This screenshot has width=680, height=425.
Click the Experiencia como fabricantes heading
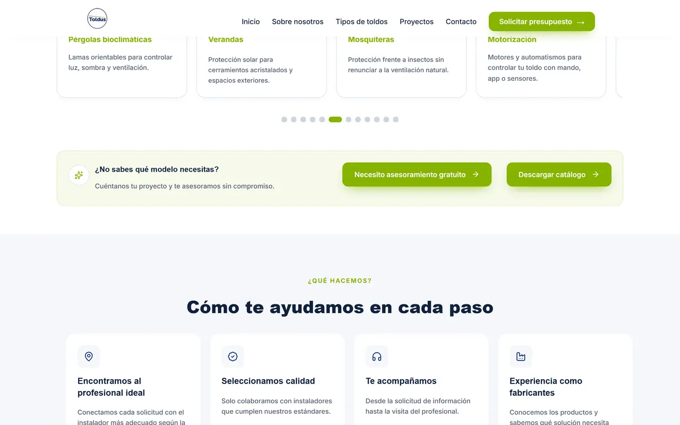click(546, 387)
